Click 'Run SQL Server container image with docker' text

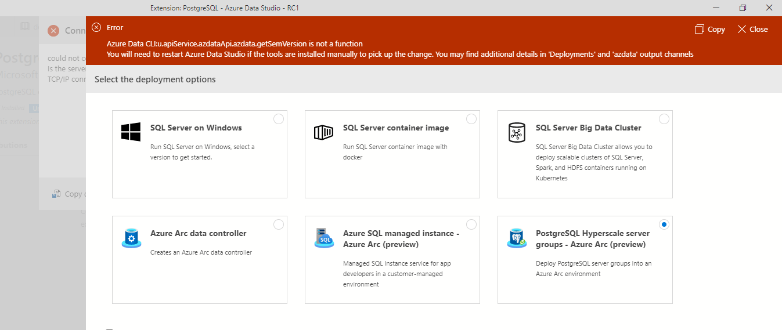395,152
